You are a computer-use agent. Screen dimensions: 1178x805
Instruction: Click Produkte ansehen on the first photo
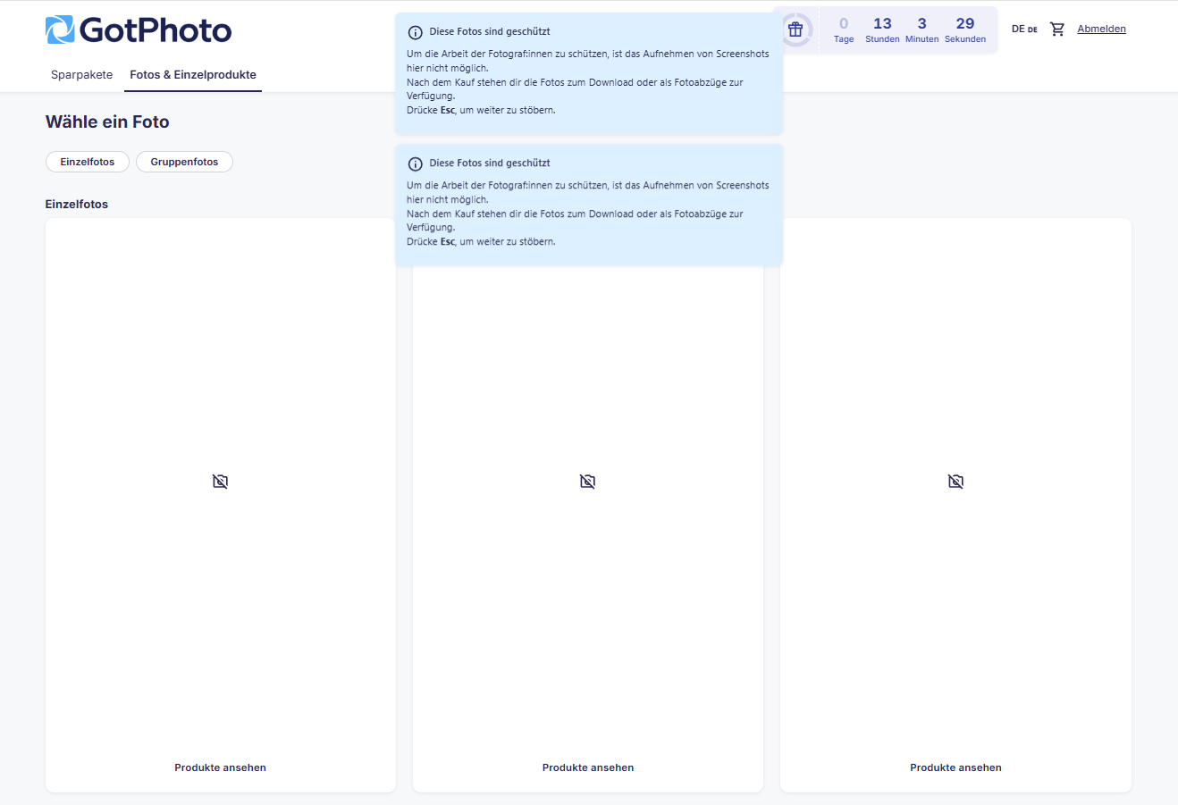220,767
